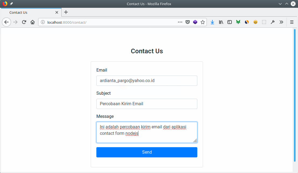Open the Library icon in the toolbar

[221, 22]
